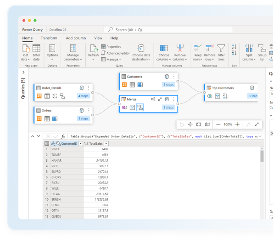Expand the Queries pane chevron
The image size is (273, 240).
click(23, 72)
